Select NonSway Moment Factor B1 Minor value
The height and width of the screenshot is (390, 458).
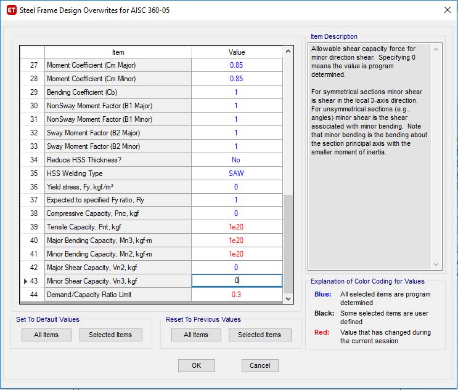[237, 119]
